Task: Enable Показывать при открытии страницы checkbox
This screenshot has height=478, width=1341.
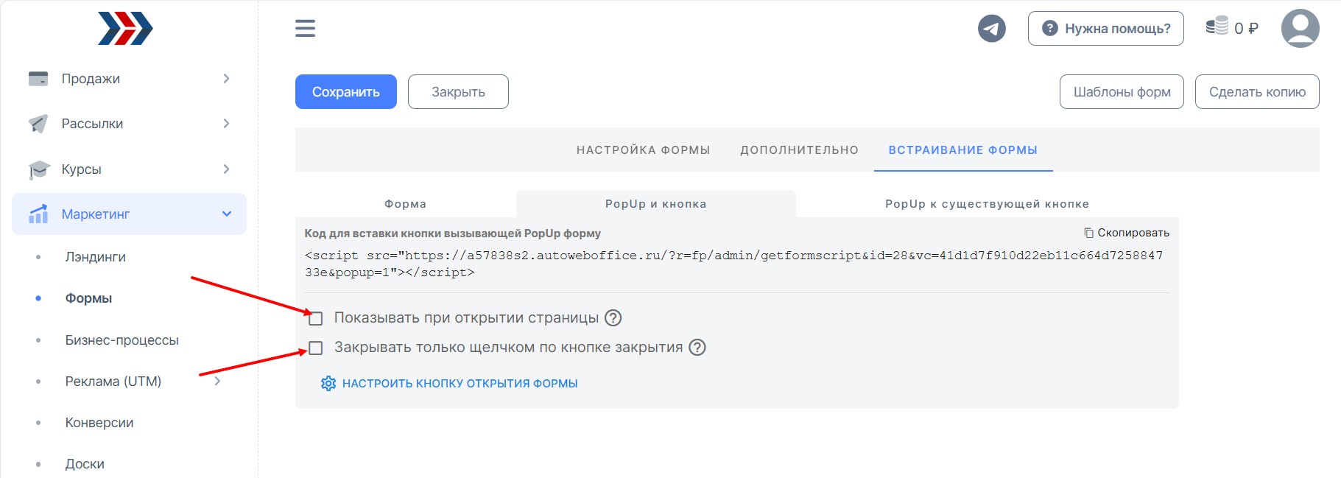Action: click(x=316, y=318)
